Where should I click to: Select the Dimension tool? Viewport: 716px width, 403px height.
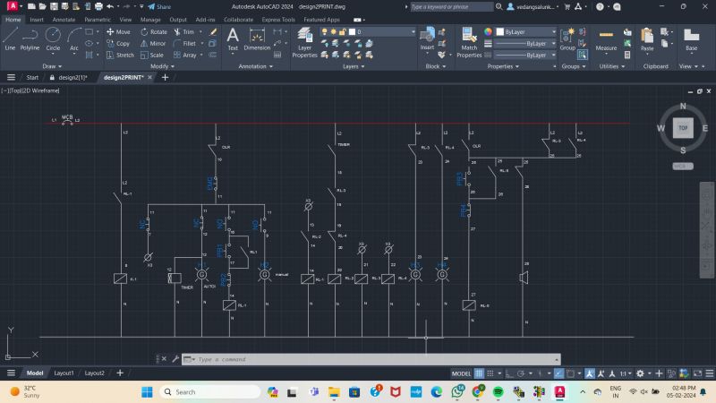point(257,39)
